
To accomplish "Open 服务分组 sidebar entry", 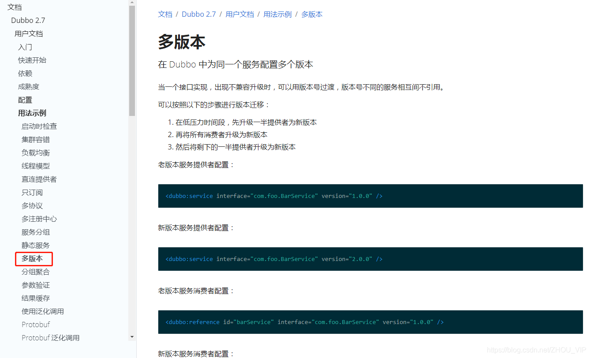I will [36, 232].
